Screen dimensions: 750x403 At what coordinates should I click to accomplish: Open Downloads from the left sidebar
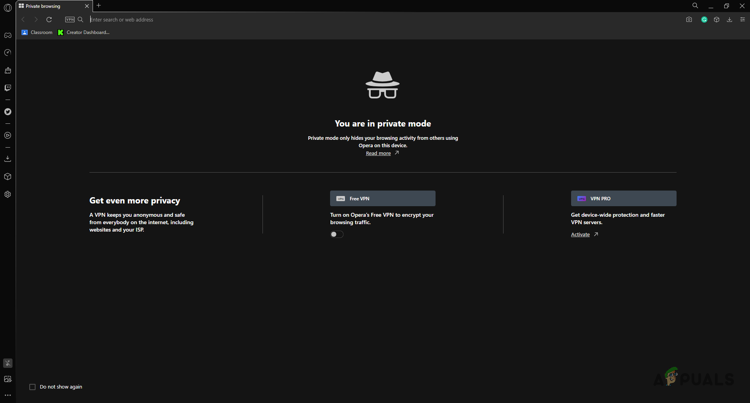click(8, 159)
